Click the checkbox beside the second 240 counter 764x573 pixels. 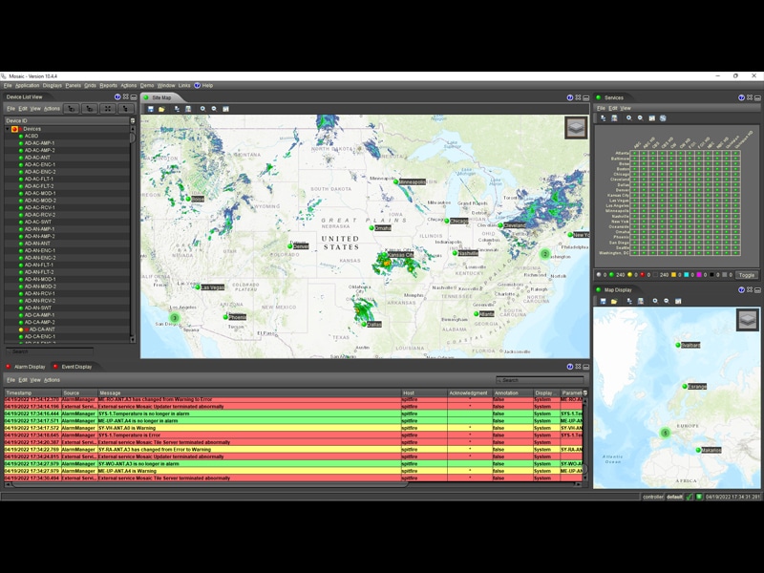click(656, 274)
